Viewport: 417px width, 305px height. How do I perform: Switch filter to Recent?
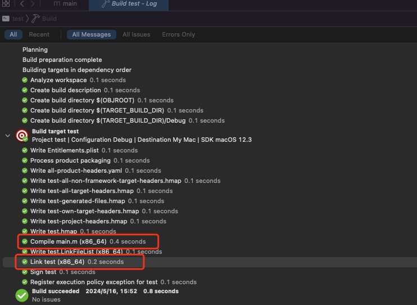click(x=39, y=34)
